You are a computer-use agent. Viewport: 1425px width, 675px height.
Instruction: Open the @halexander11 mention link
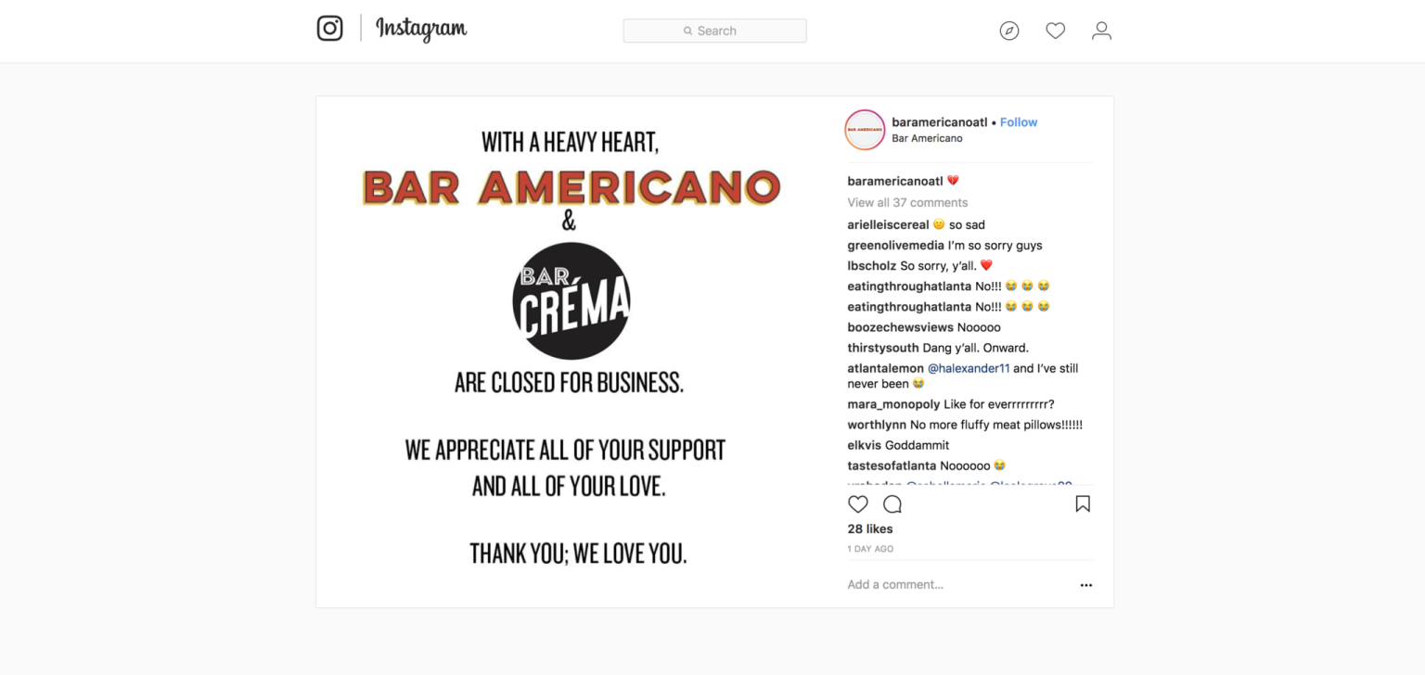(969, 368)
